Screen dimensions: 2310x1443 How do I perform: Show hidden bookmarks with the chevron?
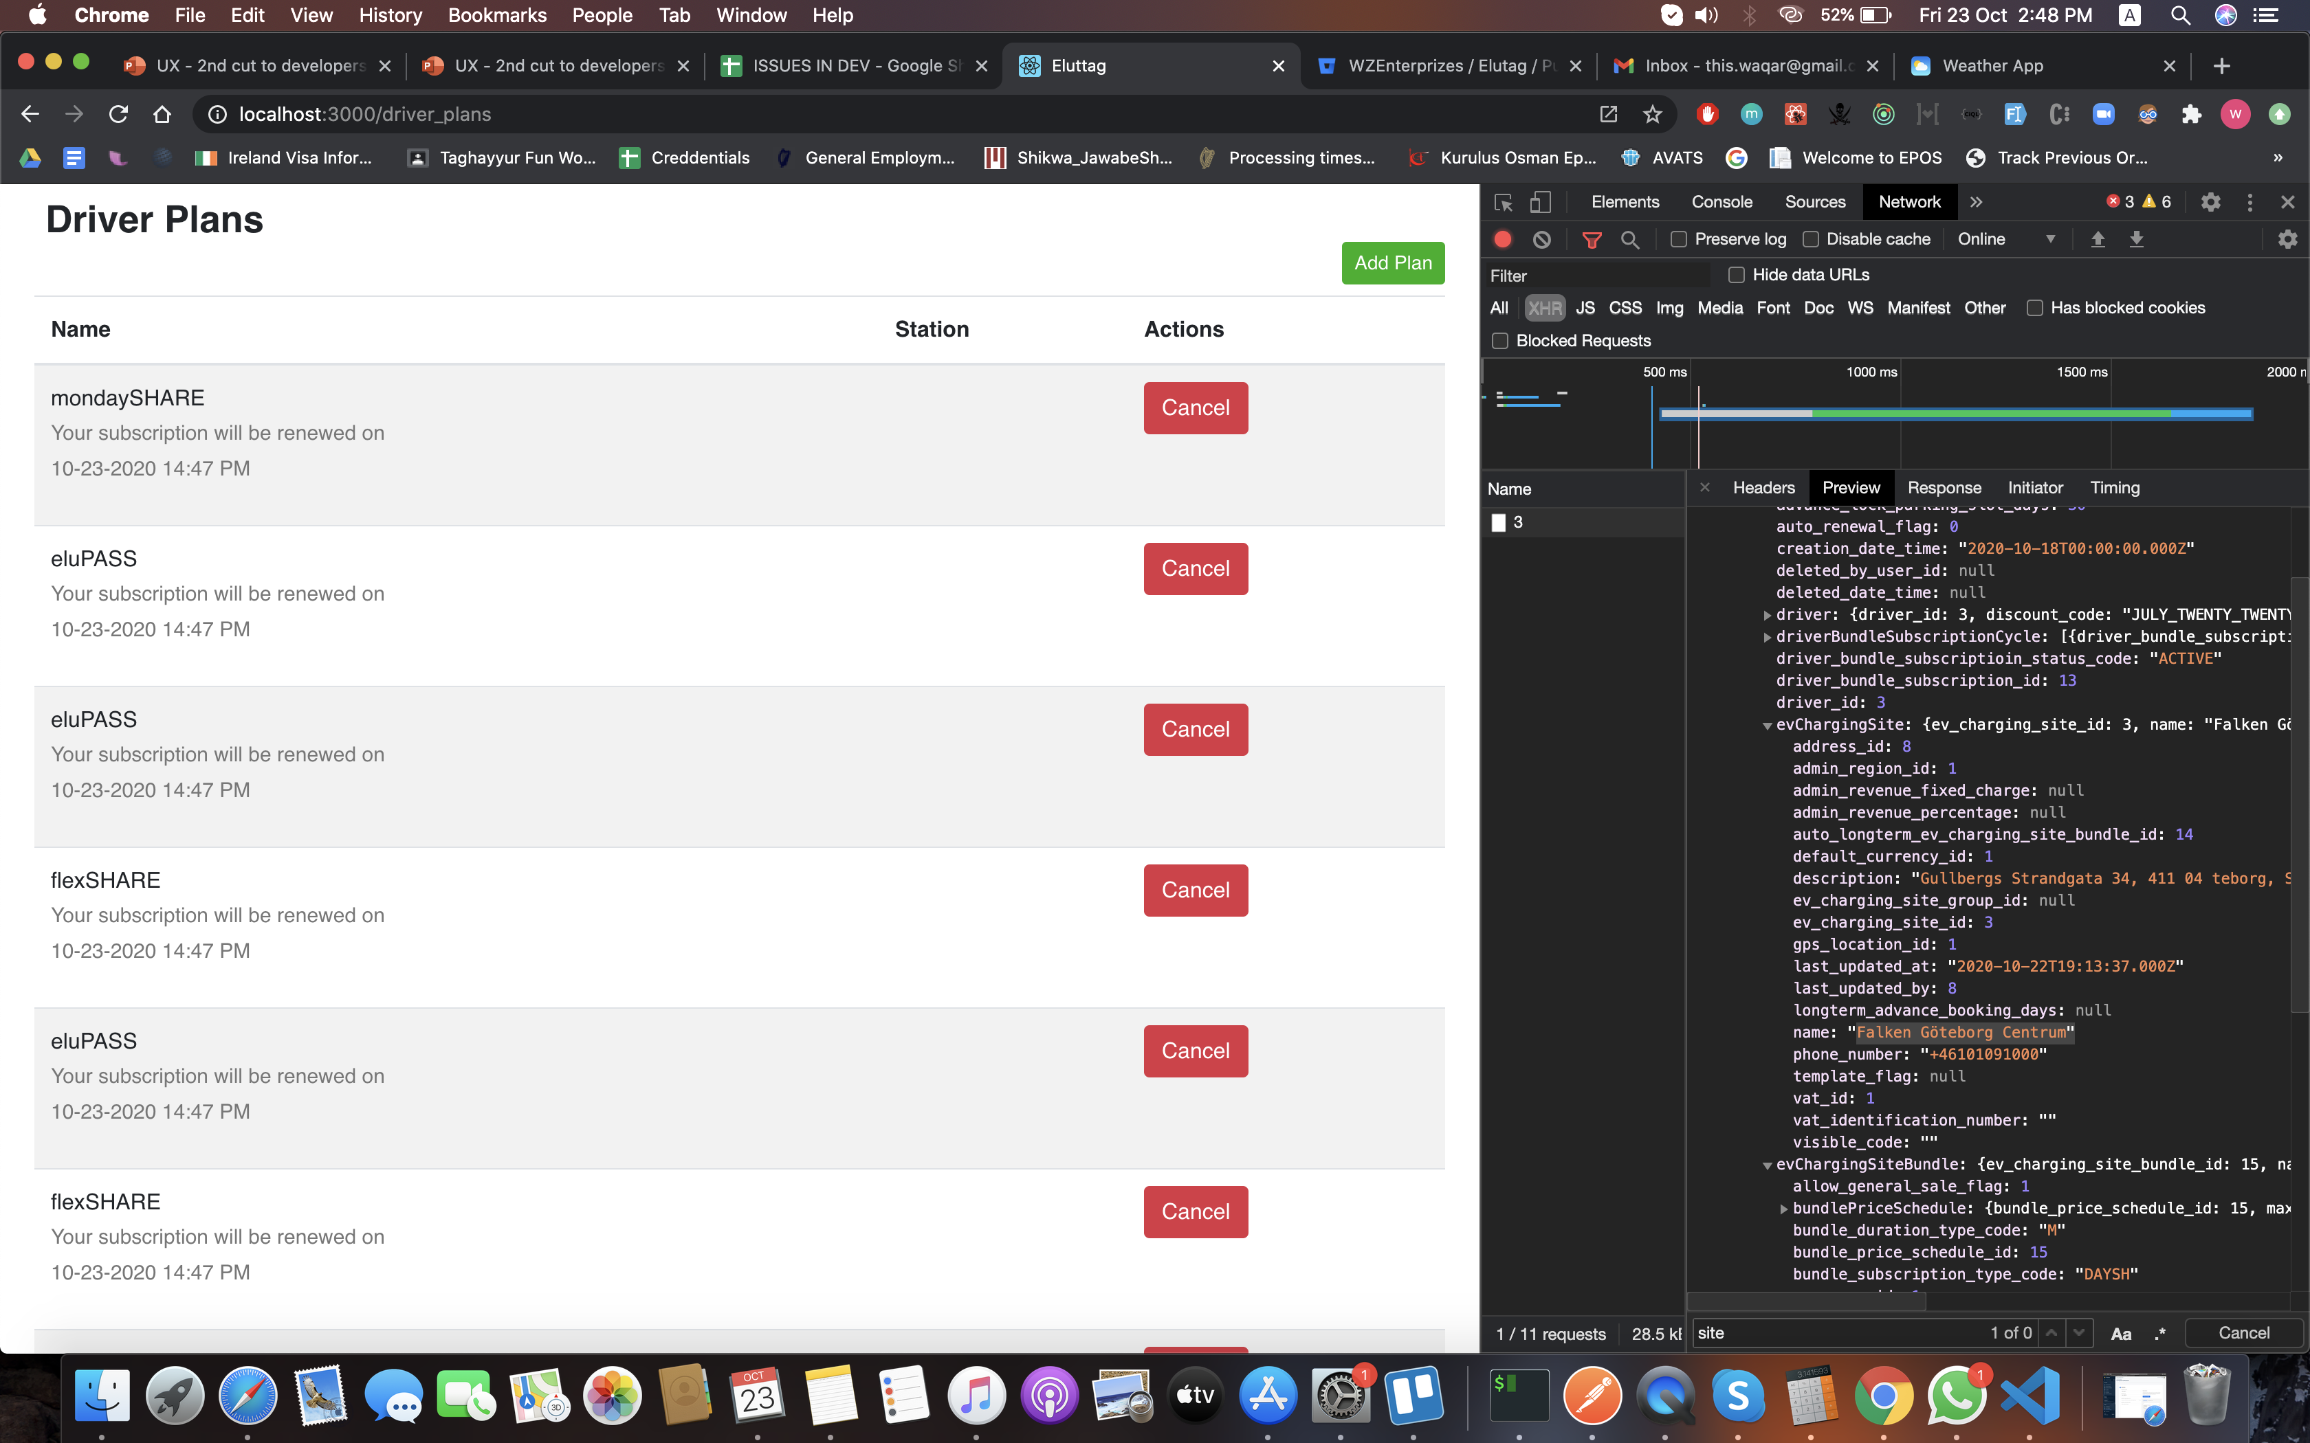coord(2278,159)
